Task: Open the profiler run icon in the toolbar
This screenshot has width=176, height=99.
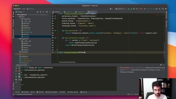Action: [137, 9]
